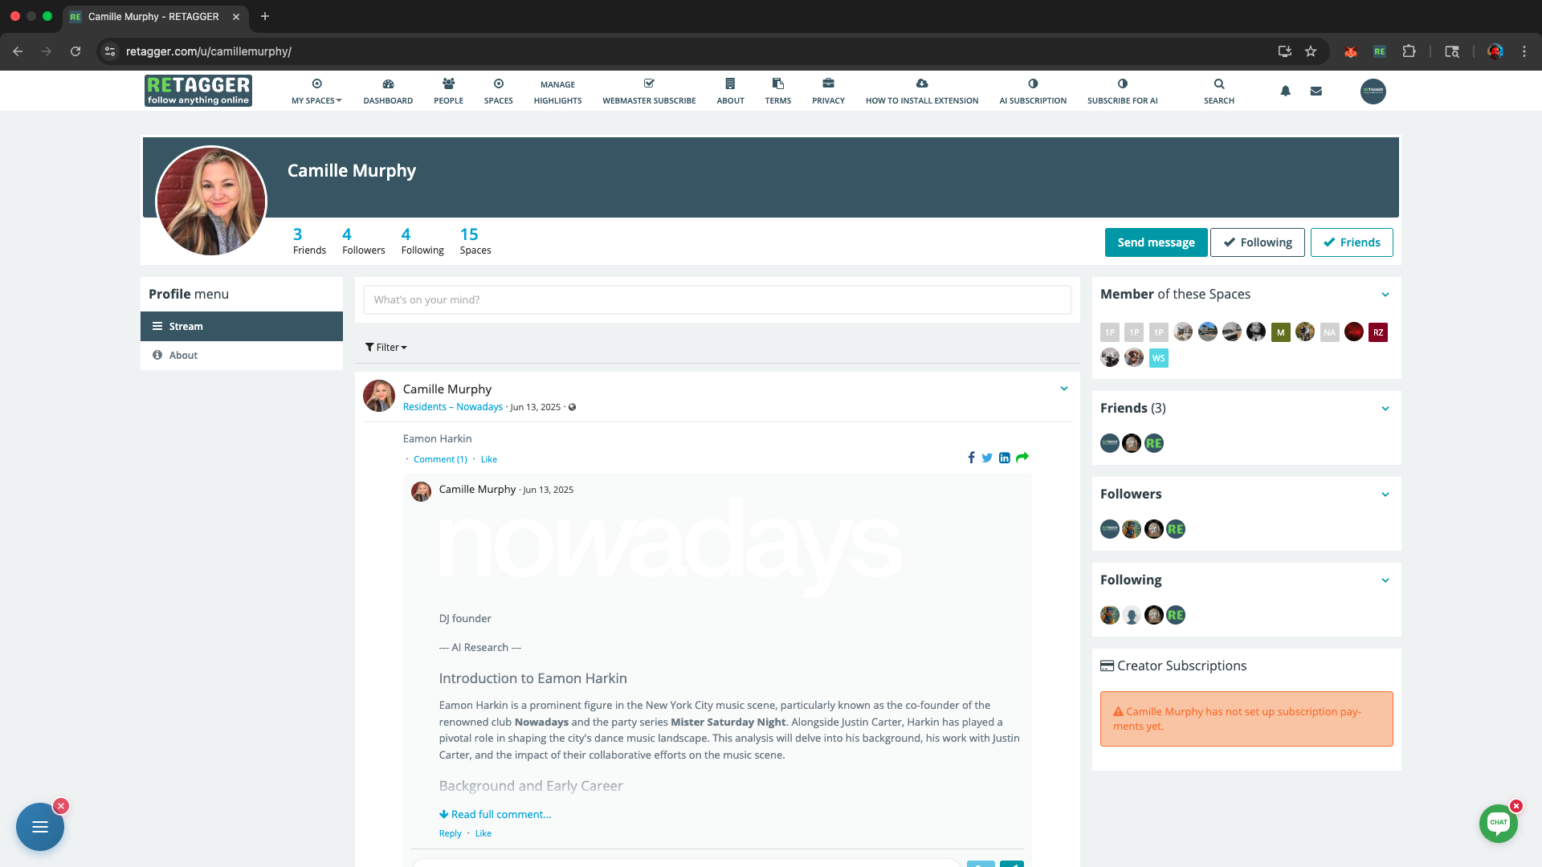
Task: Open the notifications bell icon
Action: [x=1285, y=91]
